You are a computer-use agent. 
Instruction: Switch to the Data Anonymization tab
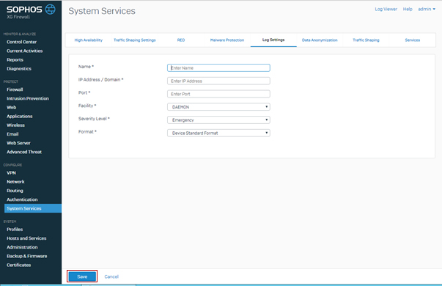320,40
